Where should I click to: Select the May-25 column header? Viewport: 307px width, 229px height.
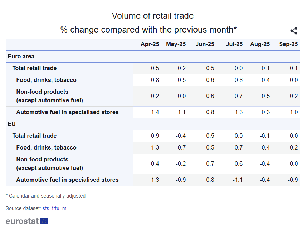[x=176, y=44]
